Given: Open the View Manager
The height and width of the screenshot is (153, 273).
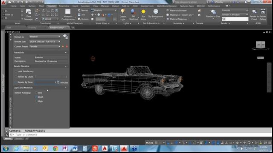Looking at the screenshot, I should [29, 14].
